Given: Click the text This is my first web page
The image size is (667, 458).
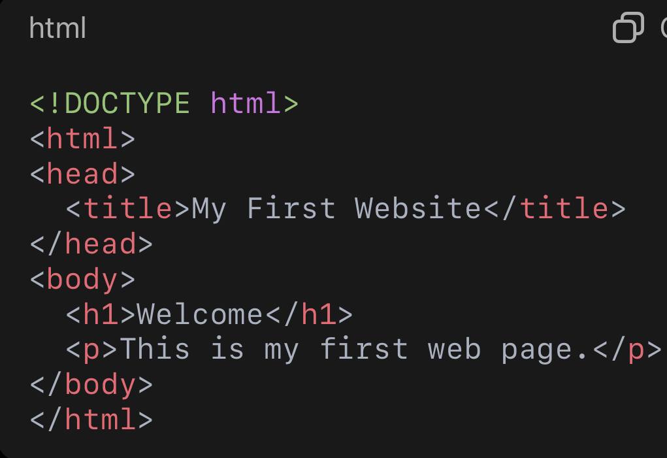Looking at the screenshot, I should pyautogui.click(x=355, y=350).
